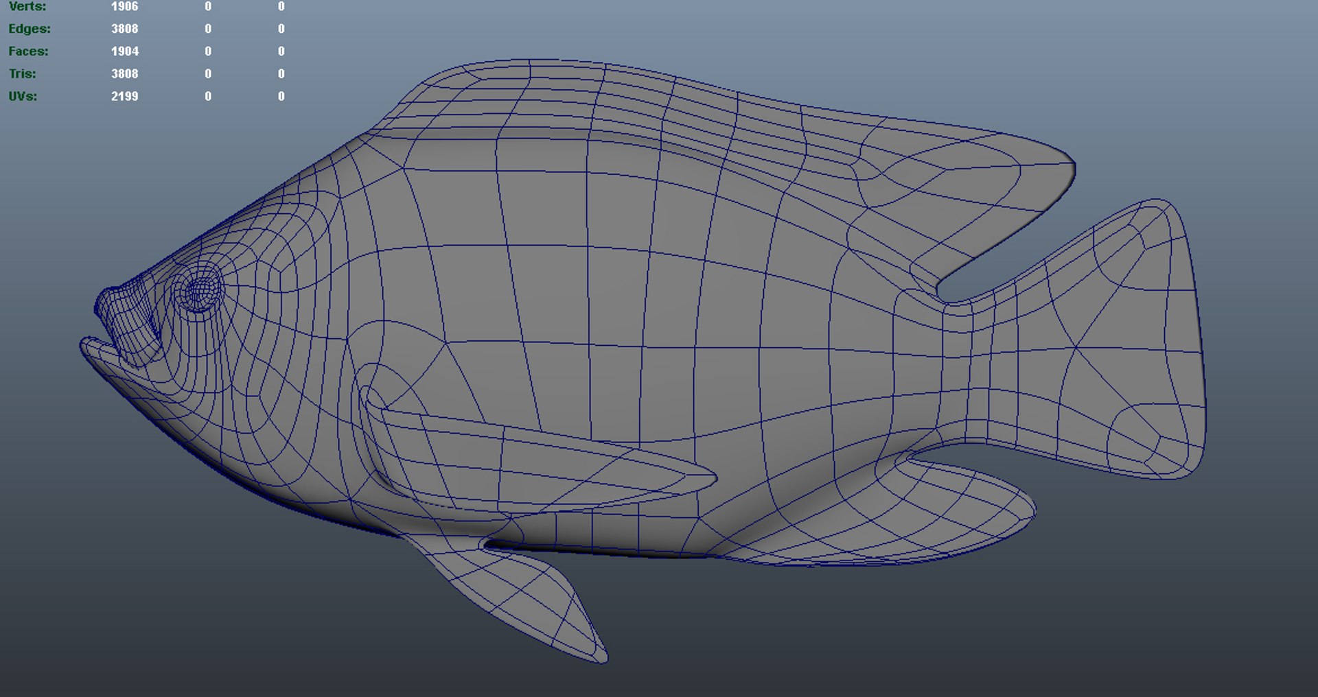Click the 3808 value in the Tris row
Image resolution: width=1318 pixels, height=697 pixels.
coord(124,73)
